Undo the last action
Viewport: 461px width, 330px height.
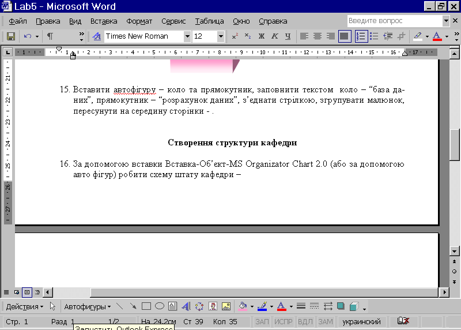28,36
